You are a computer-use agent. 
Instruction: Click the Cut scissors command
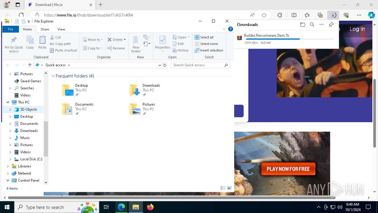56,37
